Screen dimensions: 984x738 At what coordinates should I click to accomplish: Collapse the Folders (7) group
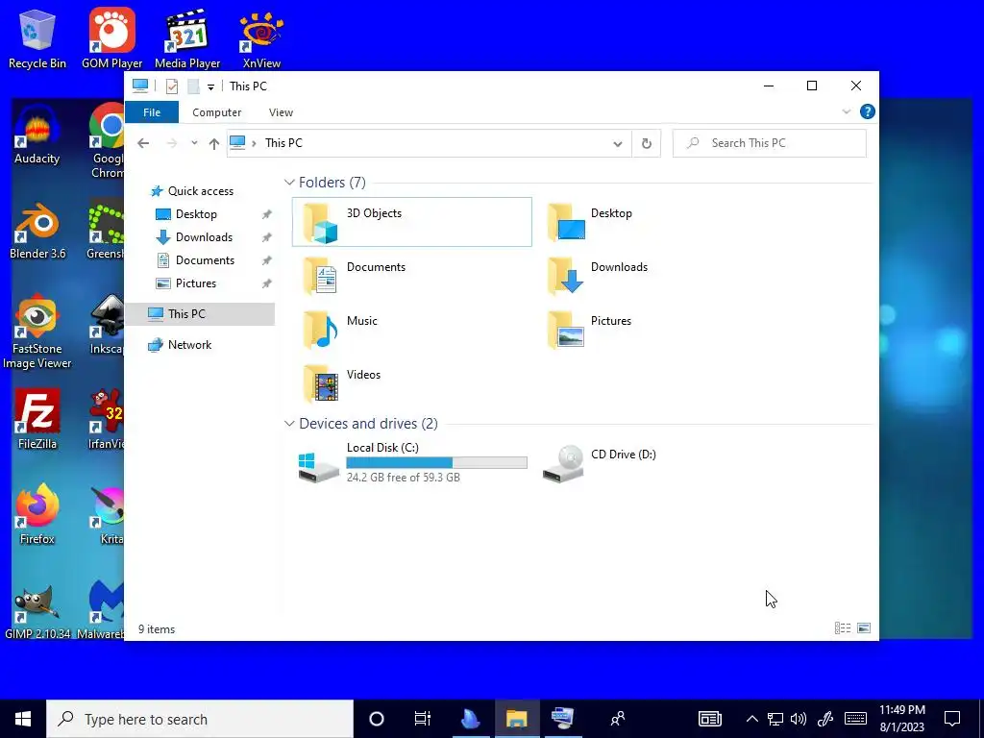coord(289,182)
